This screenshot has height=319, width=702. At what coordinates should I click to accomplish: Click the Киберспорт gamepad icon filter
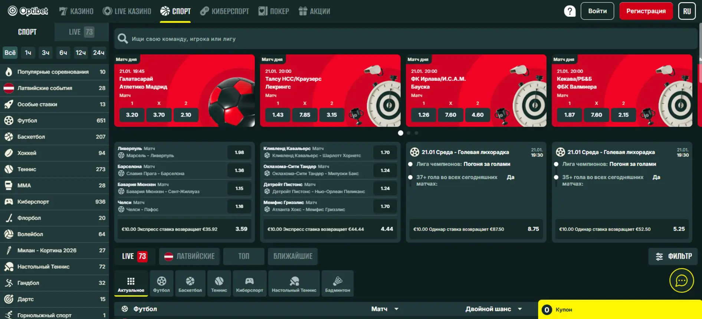(x=249, y=284)
